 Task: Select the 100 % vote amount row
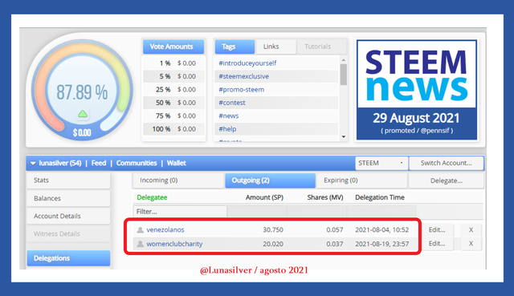coord(173,129)
